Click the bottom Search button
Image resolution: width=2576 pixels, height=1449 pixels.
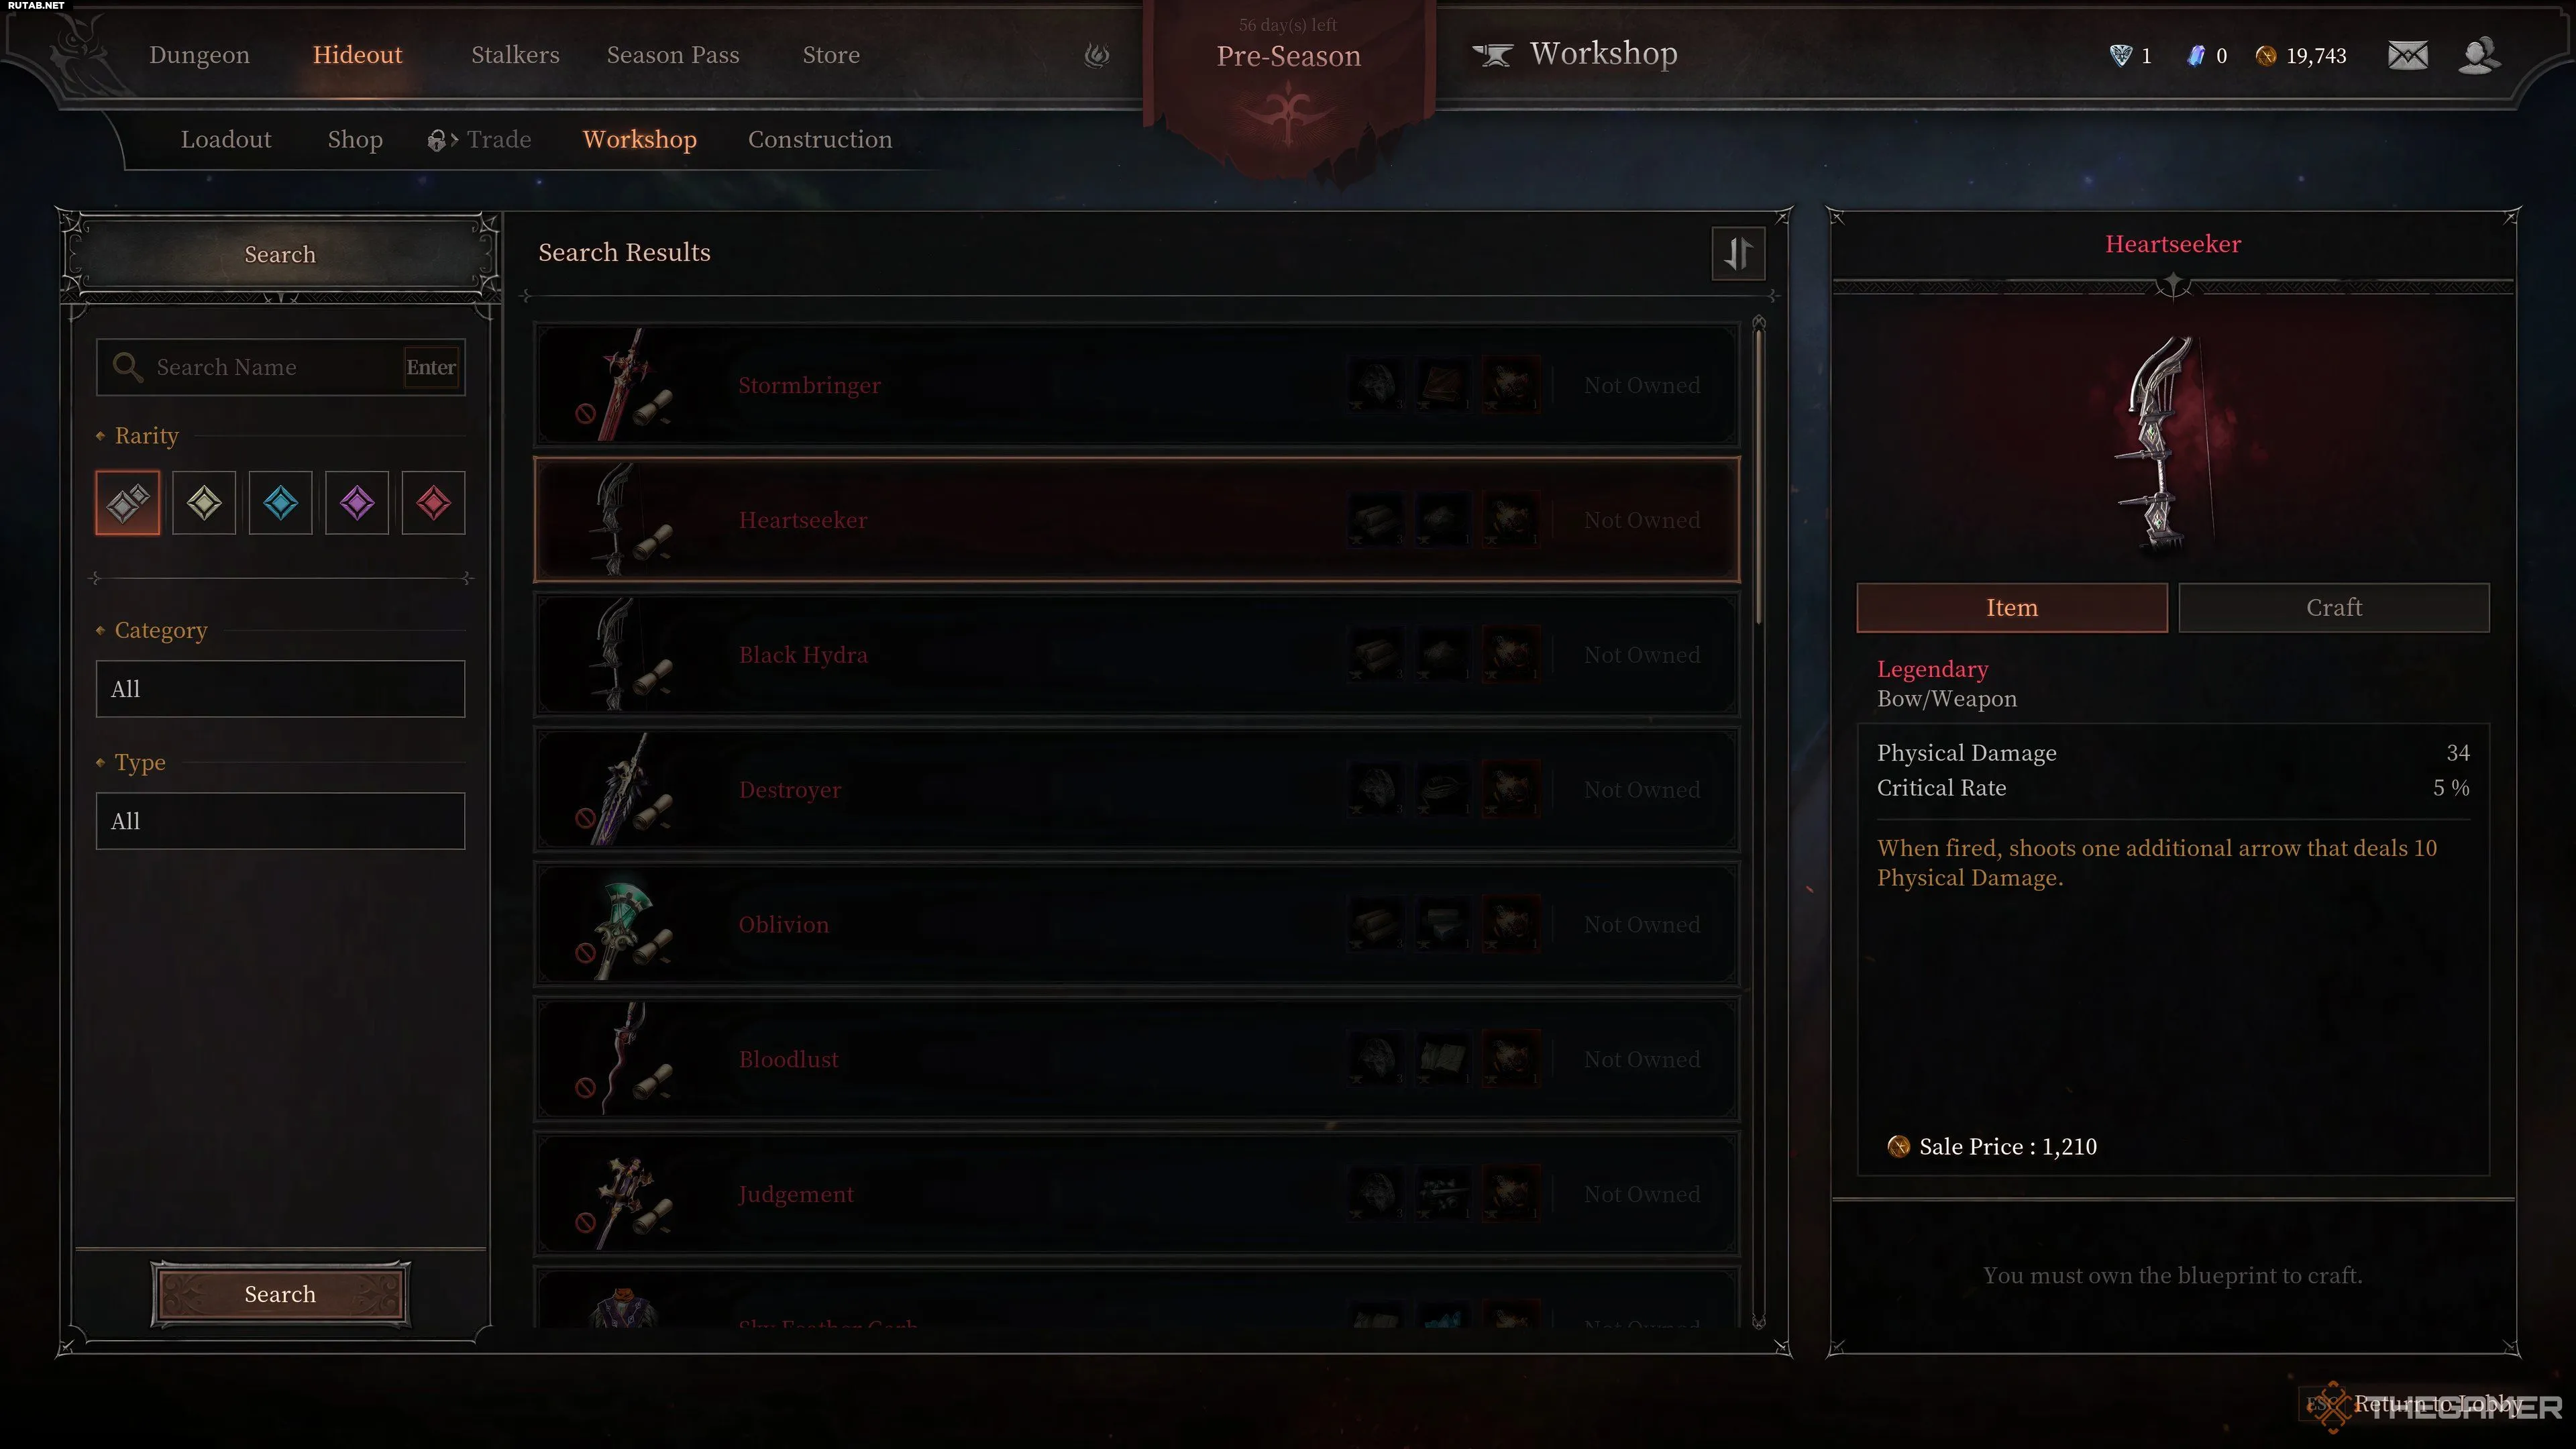[x=280, y=1294]
